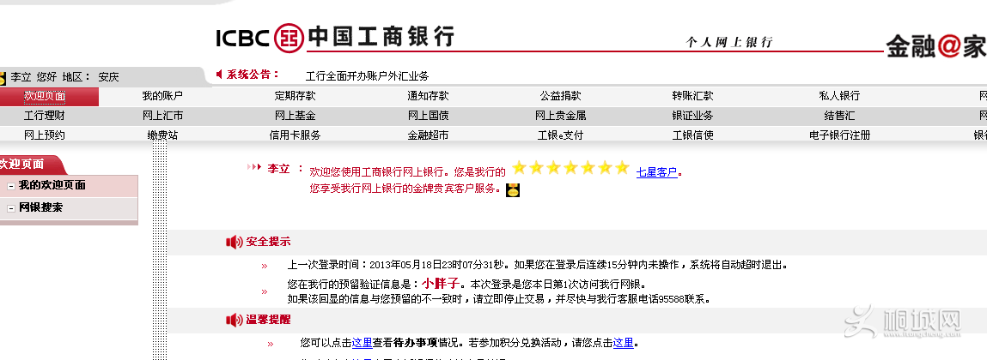Viewport: 987px width, 360px height.
Task: Open the 工行理财 menu
Action: [44, 116]
